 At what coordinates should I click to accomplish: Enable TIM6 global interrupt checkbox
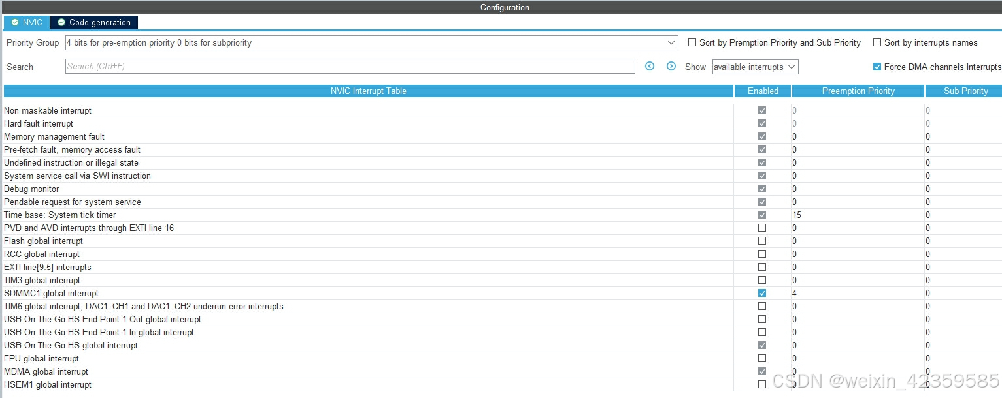pyautogui.click(x=762, y=307)
